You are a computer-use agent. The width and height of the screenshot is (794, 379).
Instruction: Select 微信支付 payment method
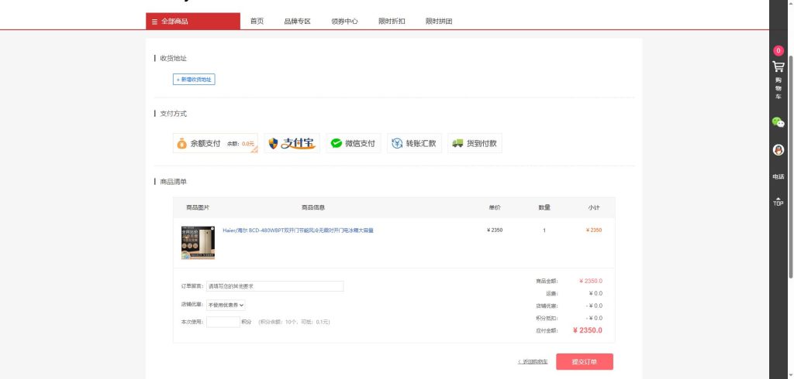coord(354,144)
